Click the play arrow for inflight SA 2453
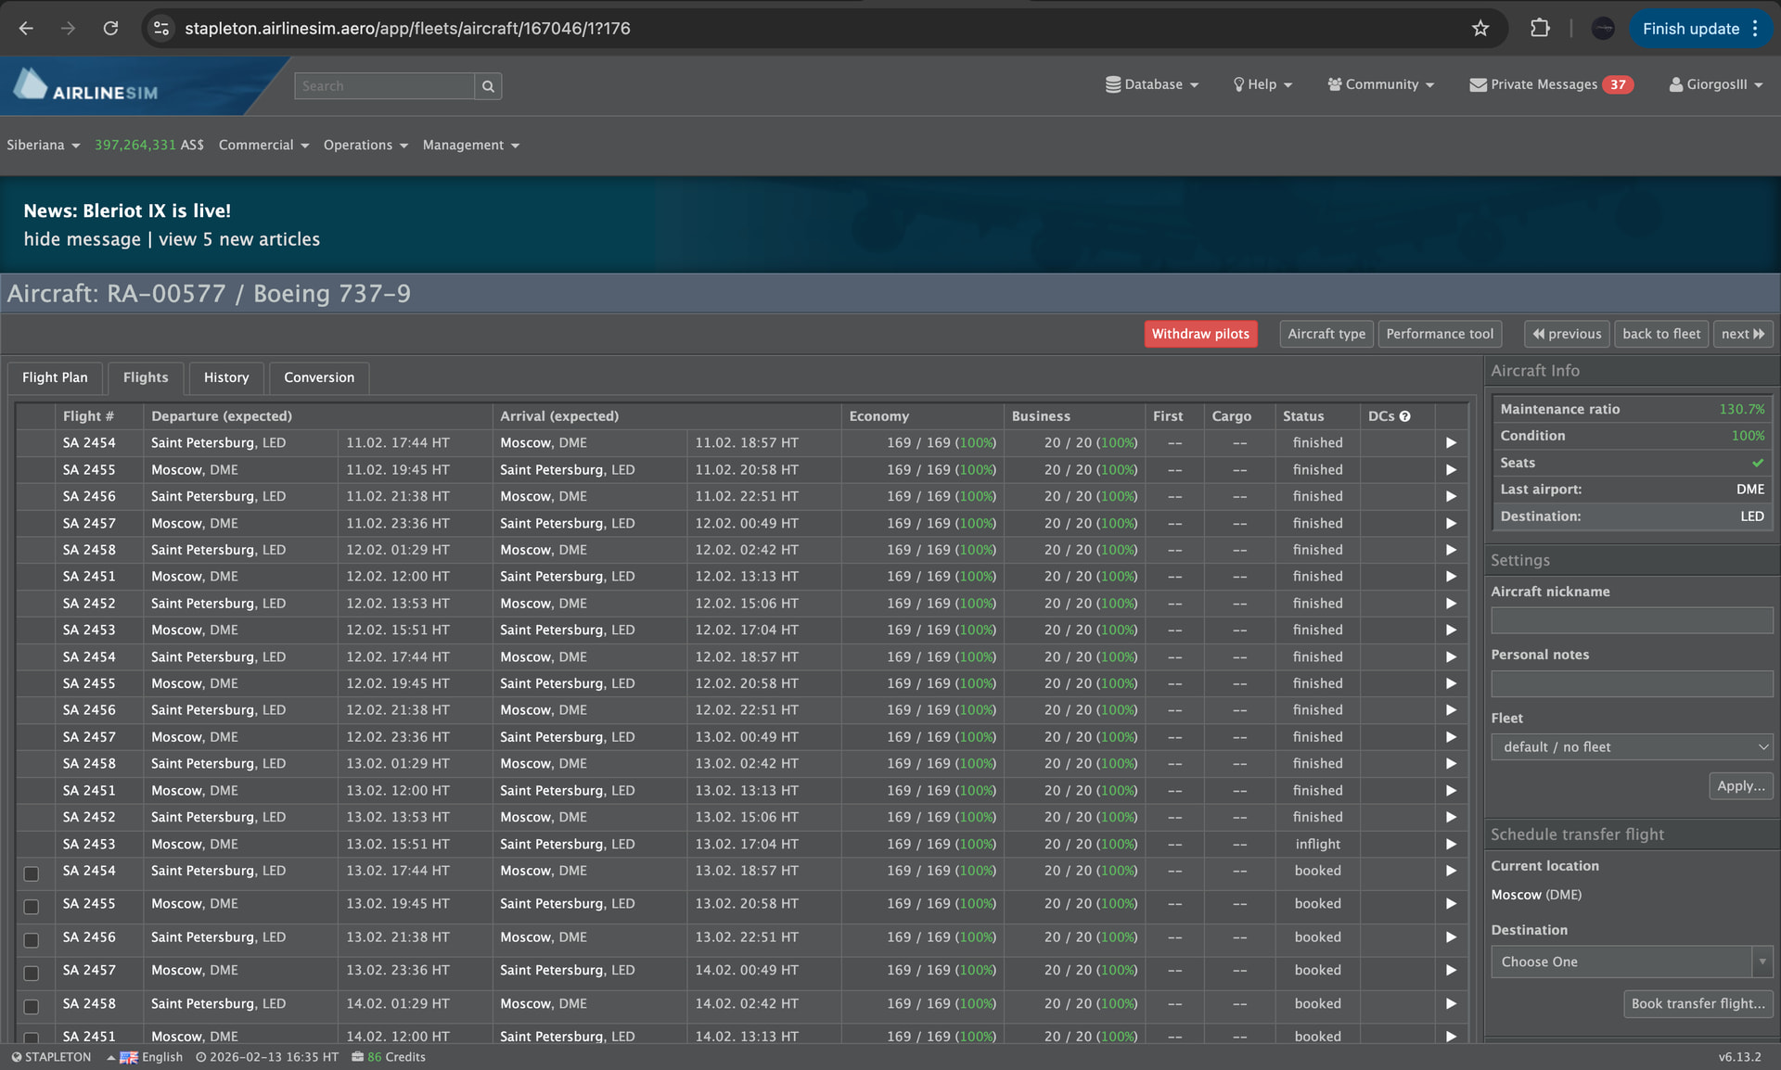The height and width of the screenshot is (1070, 1781). point(1451,844)
